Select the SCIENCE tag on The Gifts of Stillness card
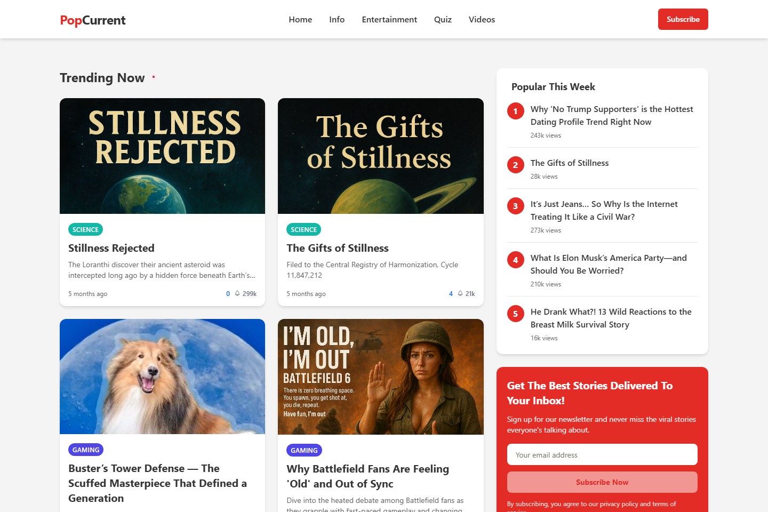Screen dimensions: 768x512 [x=303, y=229]
